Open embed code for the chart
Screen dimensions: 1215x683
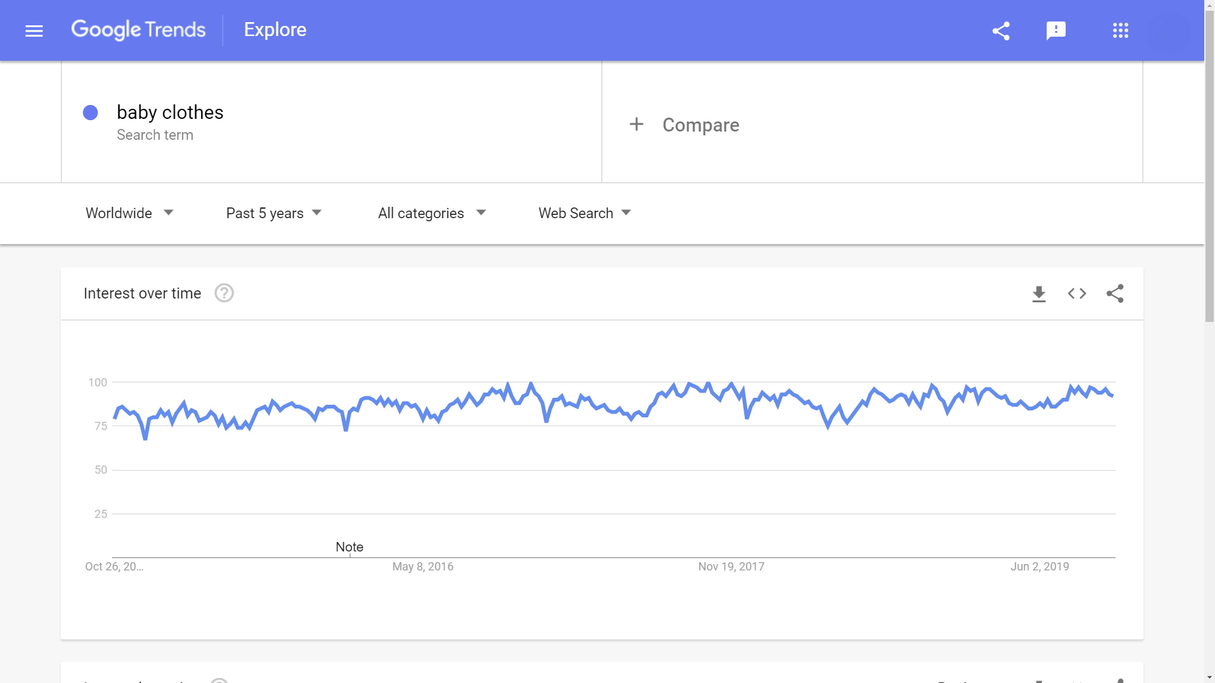coord(1076,293)
